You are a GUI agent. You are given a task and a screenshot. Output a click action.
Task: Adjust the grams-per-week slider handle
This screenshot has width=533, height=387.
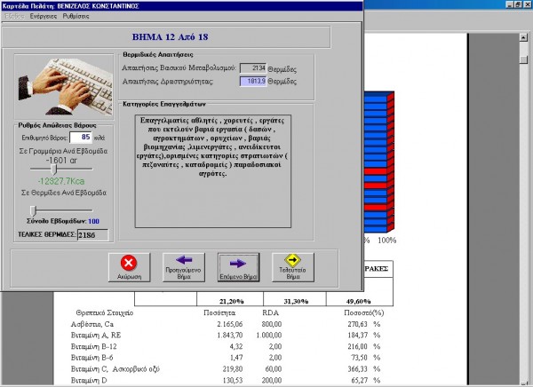click(x=54, y=169)
